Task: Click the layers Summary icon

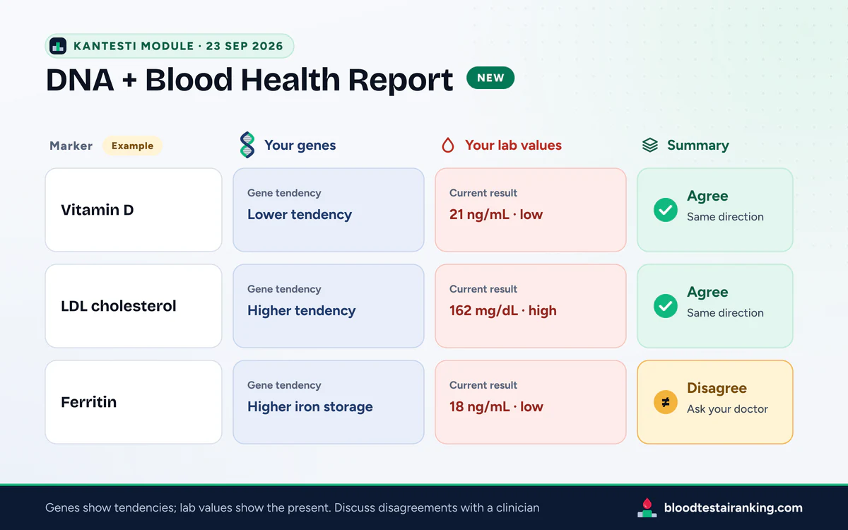Action: [x=650, y=145]
